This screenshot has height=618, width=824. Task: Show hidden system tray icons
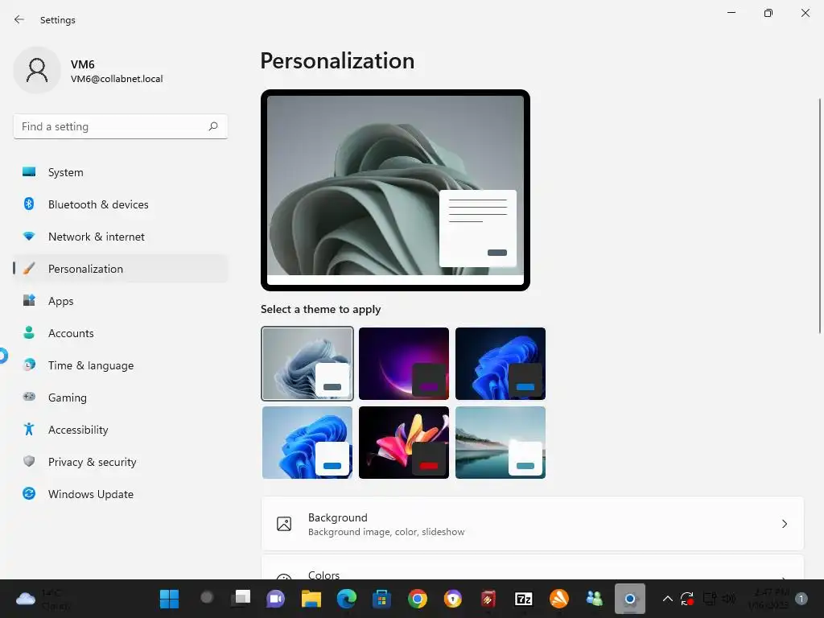tap(667, 599)
